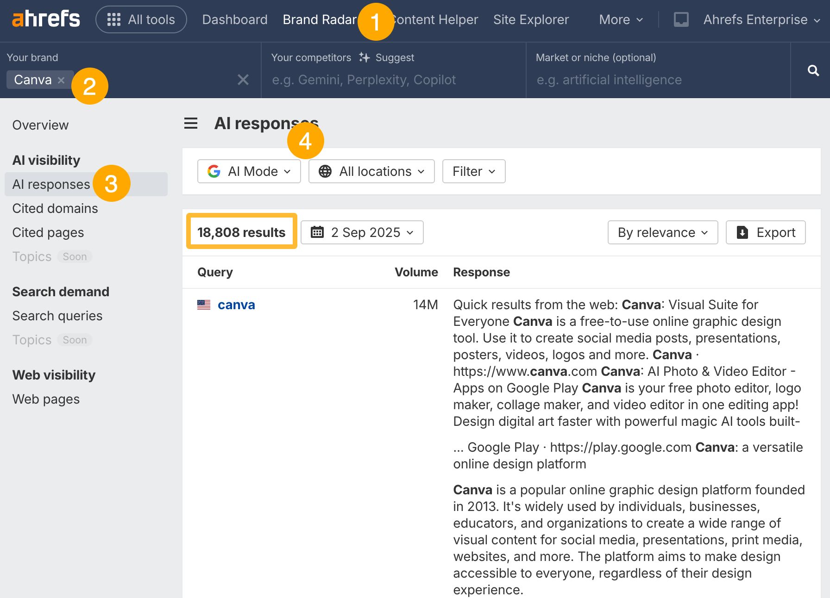The height and width of the screenshot is (598, 830).
Task: Remove the Canva brand tag via its x
Action: (x=62, y=80)
